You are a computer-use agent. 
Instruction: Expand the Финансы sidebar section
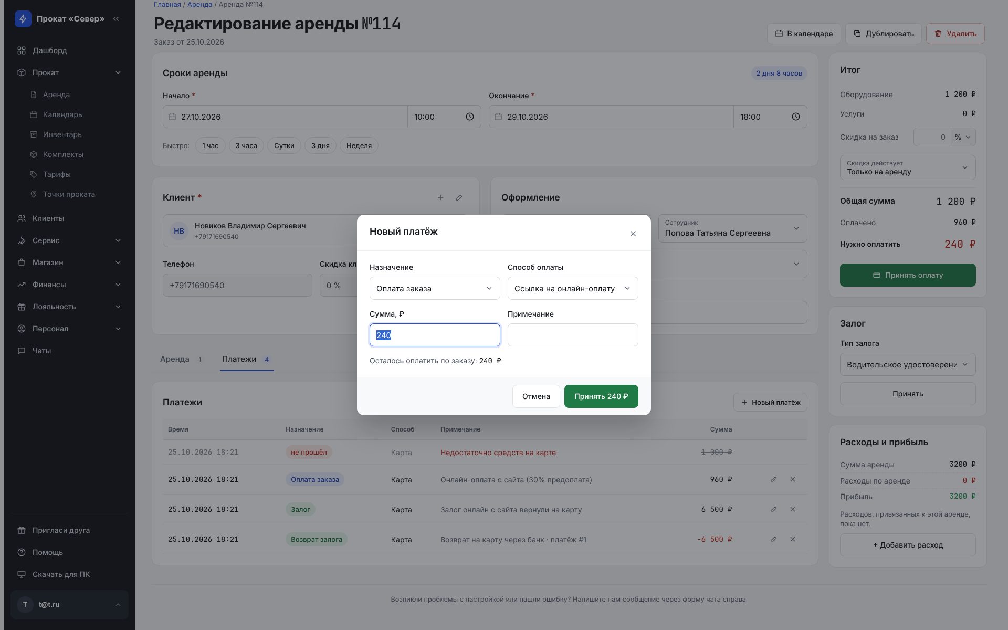[x=69, y=285]
